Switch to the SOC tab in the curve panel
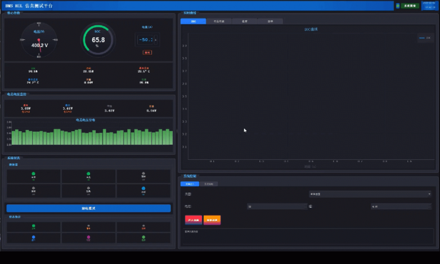The height and width of the screenshot is (264, 440). coord(193,21)
